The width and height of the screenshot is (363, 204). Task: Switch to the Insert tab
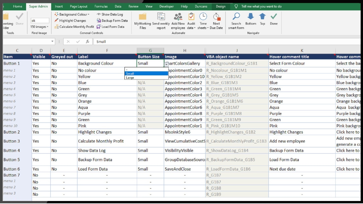click(59, 6)
